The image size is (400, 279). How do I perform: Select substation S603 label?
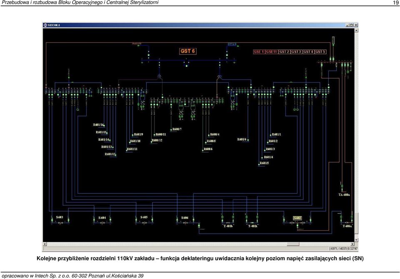tap(60, 217)
